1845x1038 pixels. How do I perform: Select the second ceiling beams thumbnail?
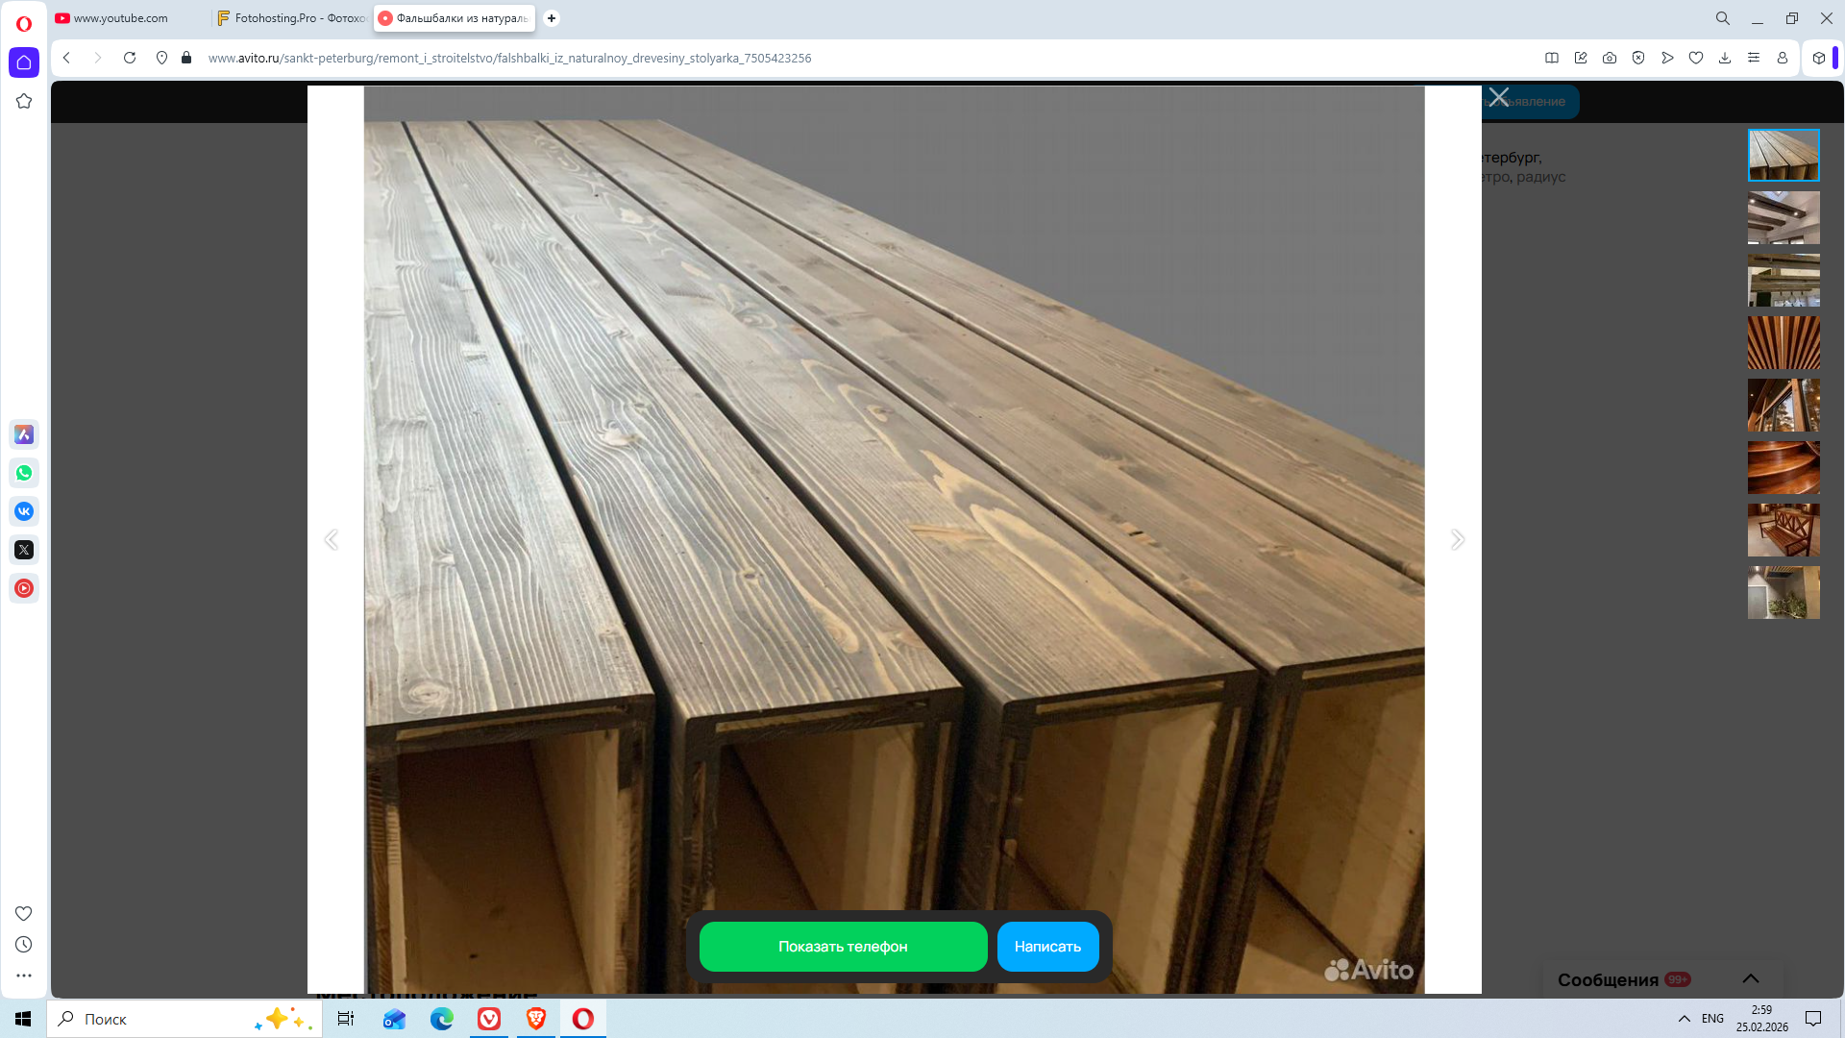(1783, 217)
